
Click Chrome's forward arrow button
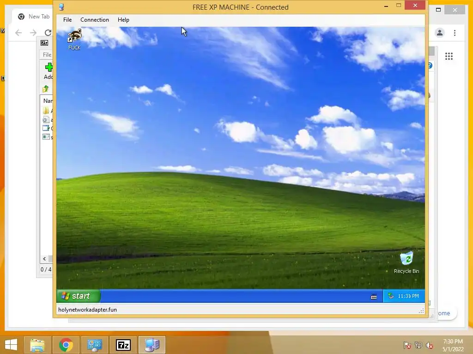[x=33, y=33]
